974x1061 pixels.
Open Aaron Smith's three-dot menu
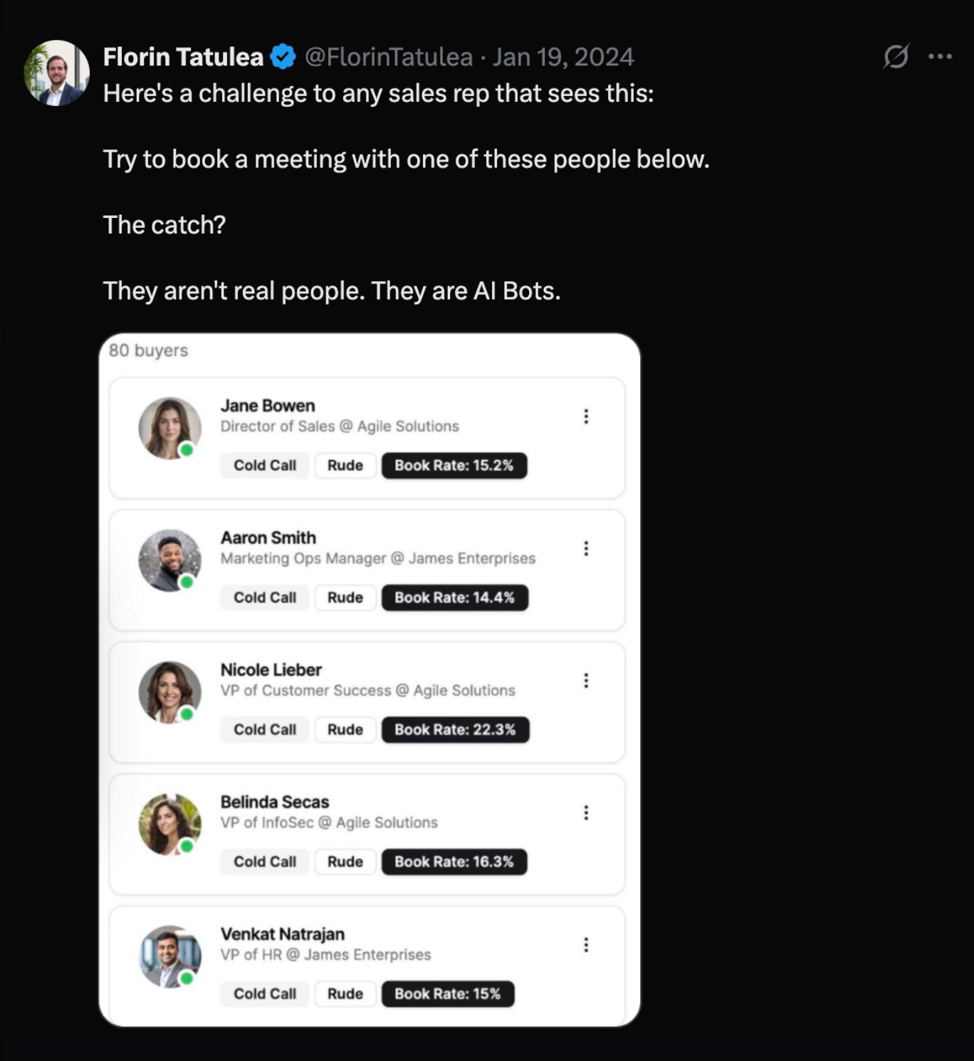click(586, 548)
